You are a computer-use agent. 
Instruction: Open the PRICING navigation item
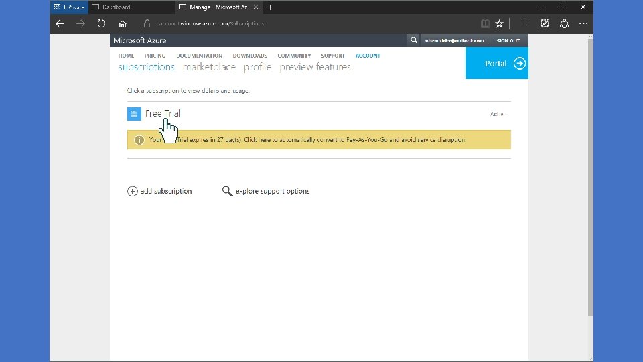tap(155, 56)
